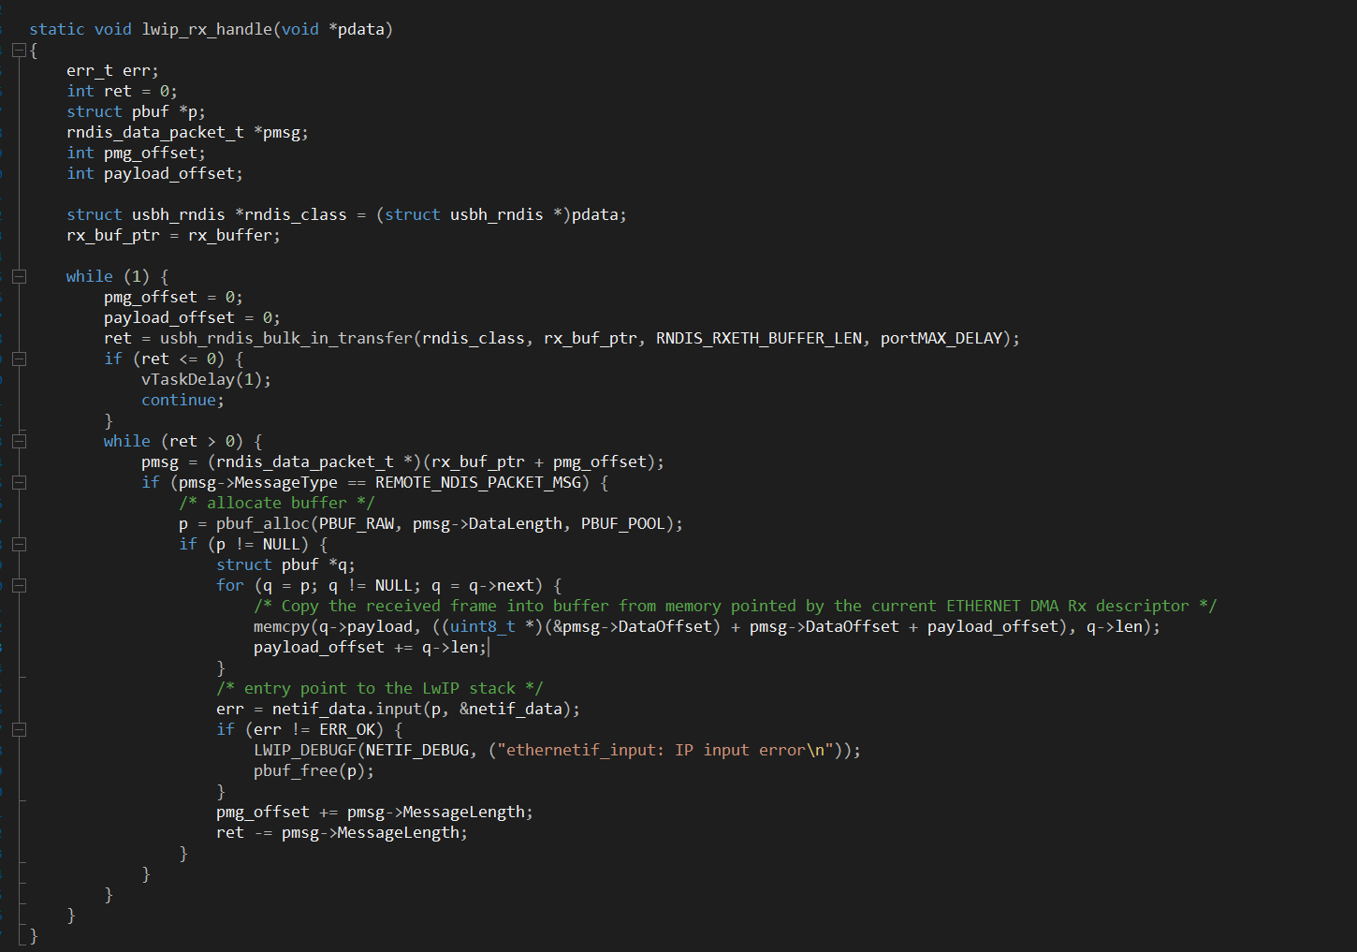The height and width of the screenshot is (952, 1357).
Task: Click the usbh_rndis_bulk_in_transfer function call
Action: pyautogui.click(x=286, y=338)
